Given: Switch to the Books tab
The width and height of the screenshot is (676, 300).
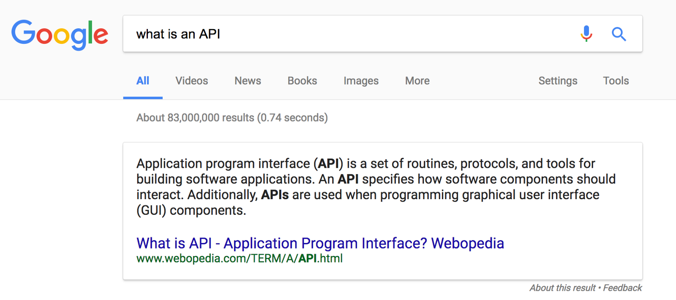Looking at the screenshot, I should point(302,81).
